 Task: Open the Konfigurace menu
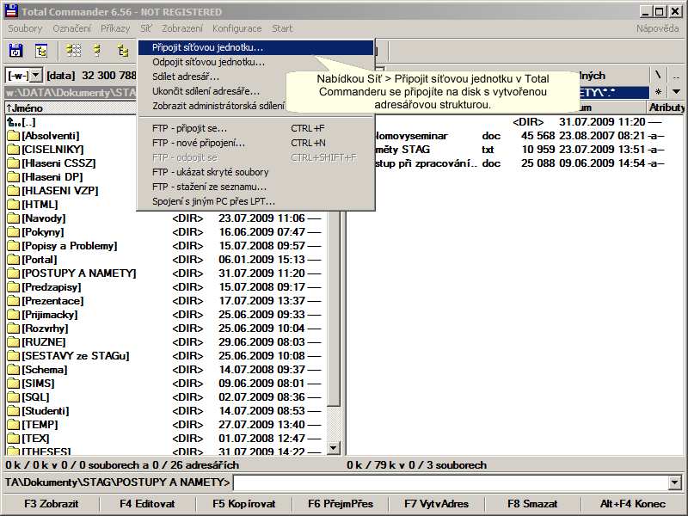pos(237,28)
